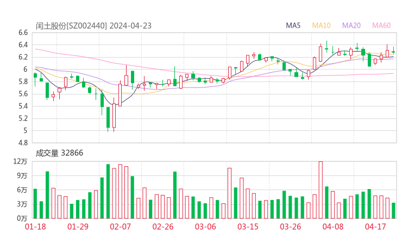Viewport: 402px width, 239px height.
Task: Click the 4.8 price axis label
Action: click(x=23, y=143)
